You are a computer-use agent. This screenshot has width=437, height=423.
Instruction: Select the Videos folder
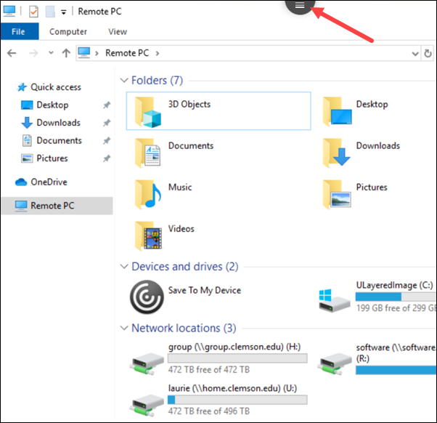(x=165, y=235)
